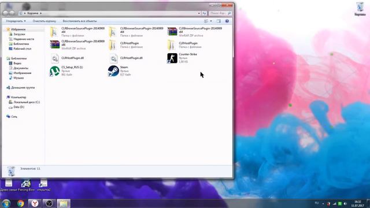Click the volume speaker tray icon
Viewport: 370px width, 208px height.
tap(346, 203)
